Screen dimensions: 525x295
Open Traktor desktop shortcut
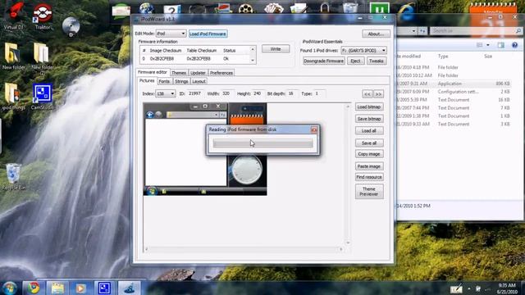43,16
